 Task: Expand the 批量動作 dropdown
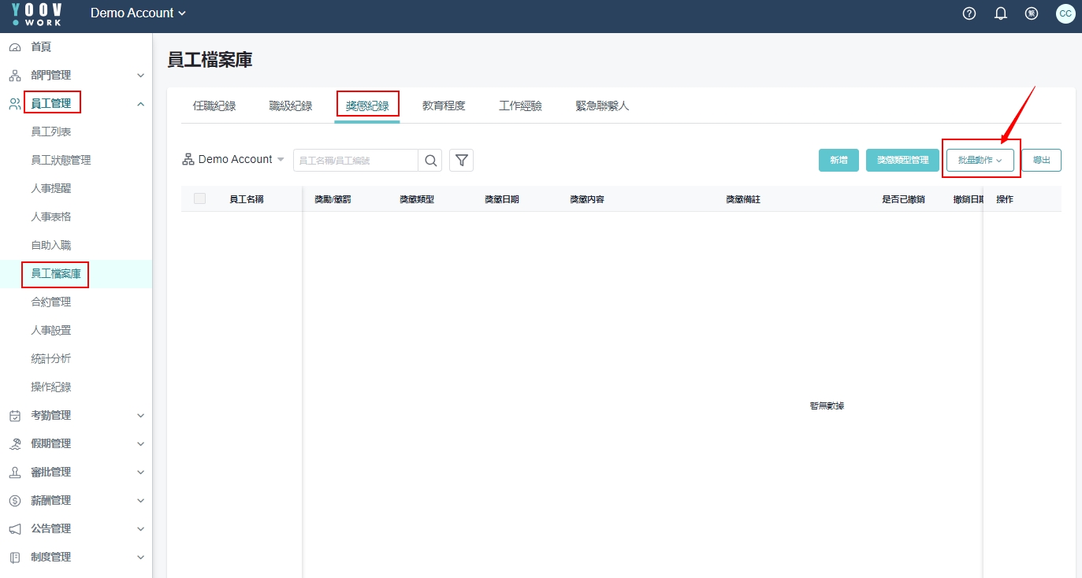pos(980,160)
